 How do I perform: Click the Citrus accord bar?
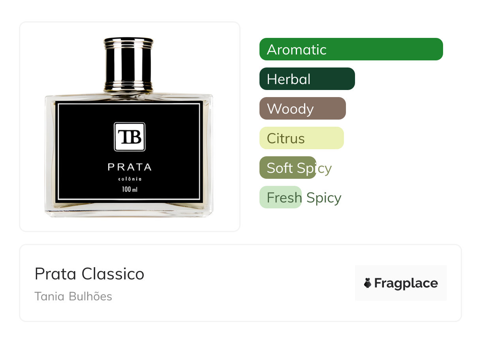302,138
